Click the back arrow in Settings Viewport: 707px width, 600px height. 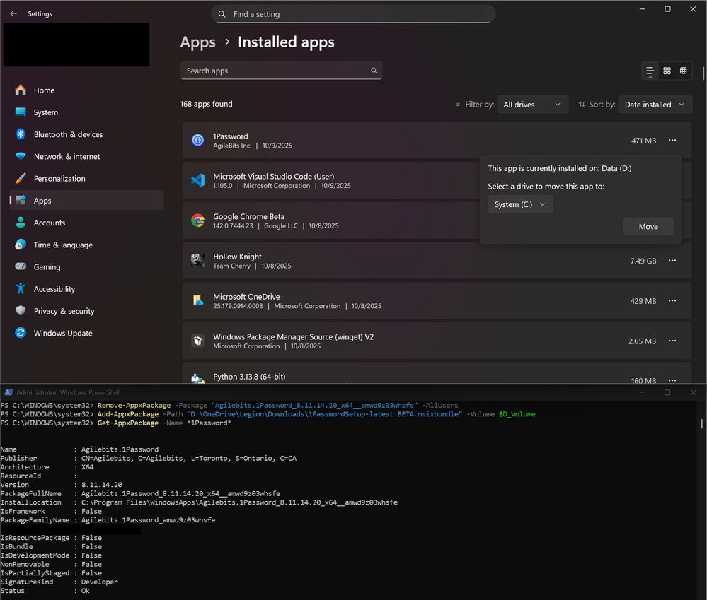(x=13, y=13)
